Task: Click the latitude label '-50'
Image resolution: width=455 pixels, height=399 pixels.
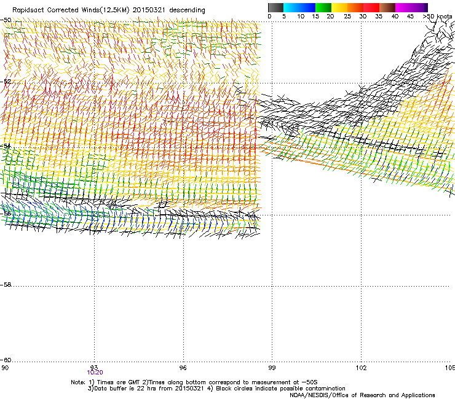Action: (x=6, y=20)
